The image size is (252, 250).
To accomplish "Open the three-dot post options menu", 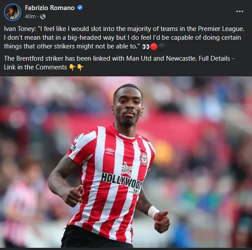I will [240, 11].
